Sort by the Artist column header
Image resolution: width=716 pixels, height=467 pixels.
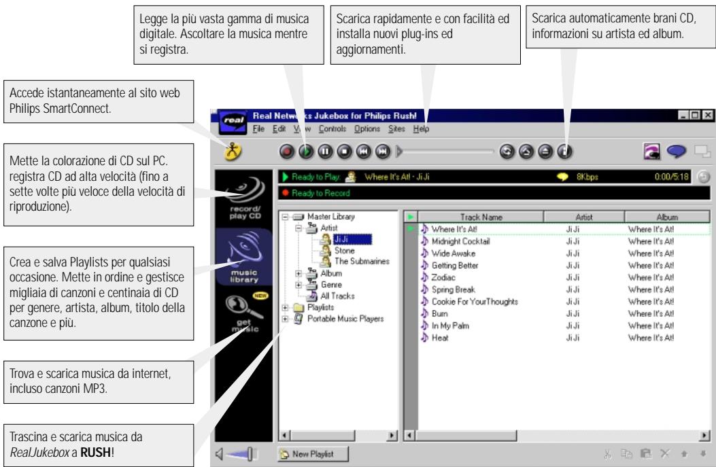point(583,218)
